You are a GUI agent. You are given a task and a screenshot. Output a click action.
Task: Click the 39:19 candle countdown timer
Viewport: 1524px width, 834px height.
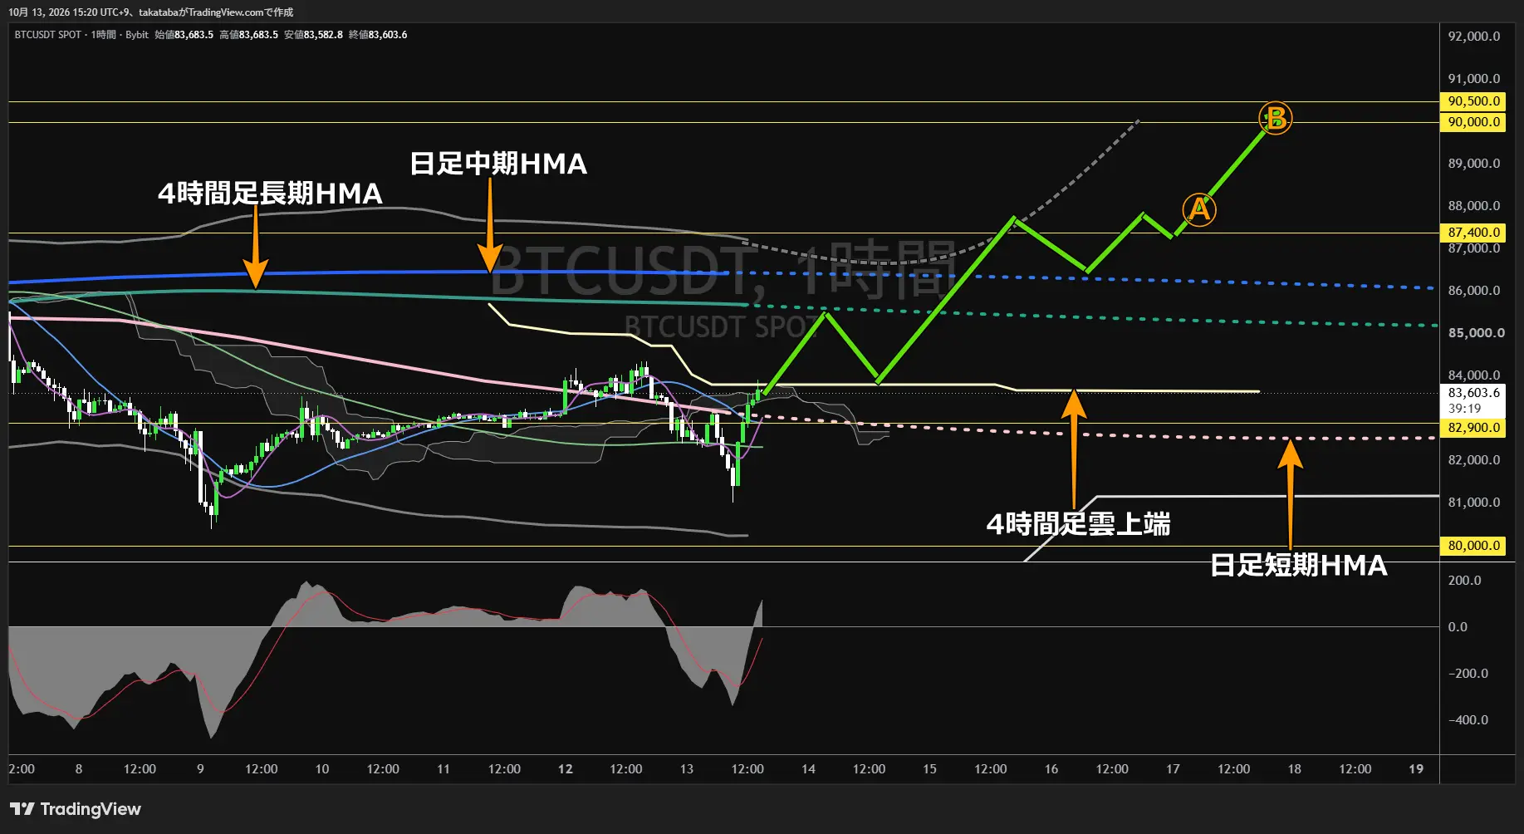1464,409
